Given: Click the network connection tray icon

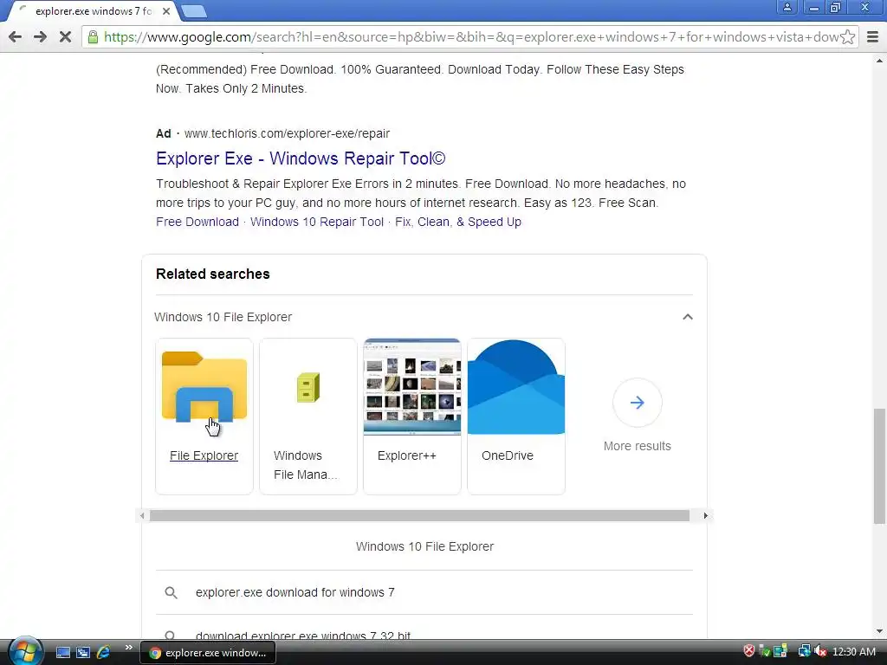Looking at the screenshot, I should [804, 651].
